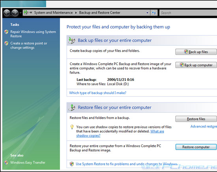Open recent pages dropdown next to Forward
The image size is (217, 172).
pyautogui.click(x=21, y=13)
